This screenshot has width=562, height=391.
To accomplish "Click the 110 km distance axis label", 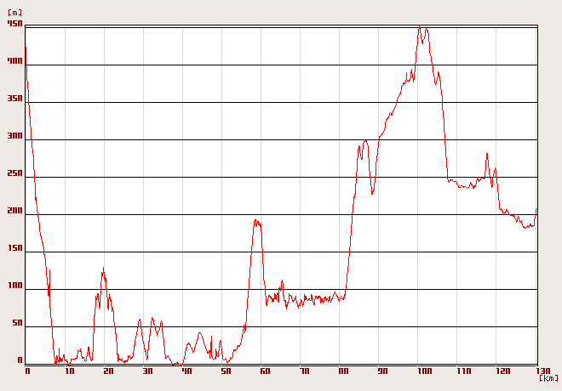I will [462, 371].
